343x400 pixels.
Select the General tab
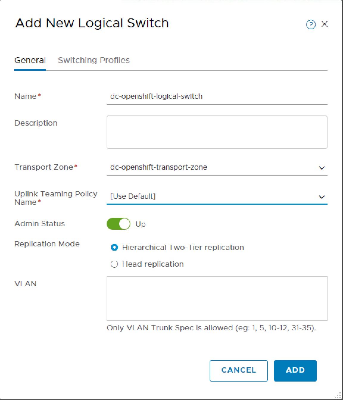point(30,60)
